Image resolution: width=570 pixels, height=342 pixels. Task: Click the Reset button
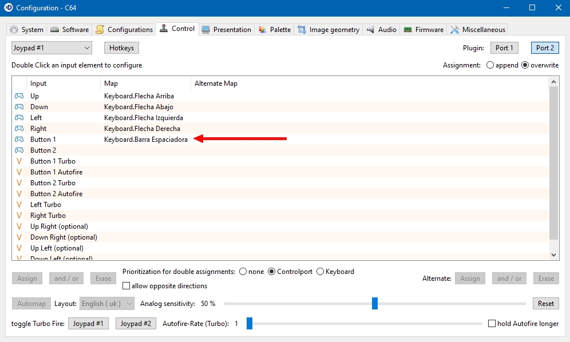(545, 304)
